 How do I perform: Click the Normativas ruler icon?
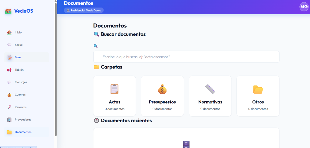point(210,89)
